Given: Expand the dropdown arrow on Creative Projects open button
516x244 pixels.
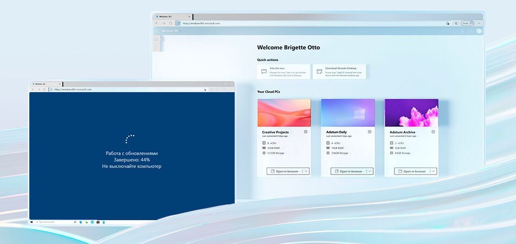Looking at the screenshot, I should tap(306, 171).
